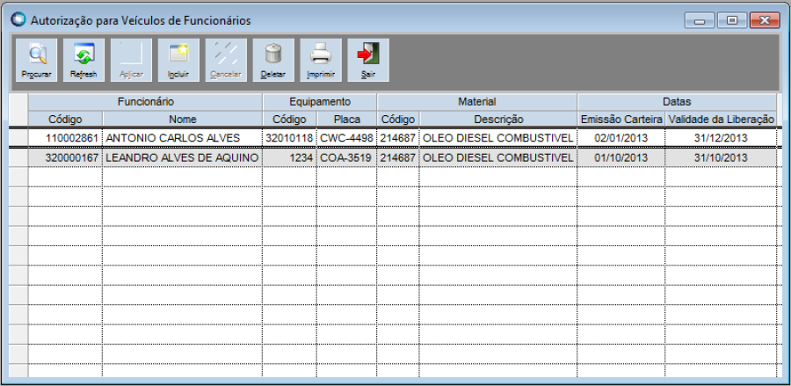791x386 pixels.
Task: Select emission date 01/10/2013 cell
Action: [621, 158]
